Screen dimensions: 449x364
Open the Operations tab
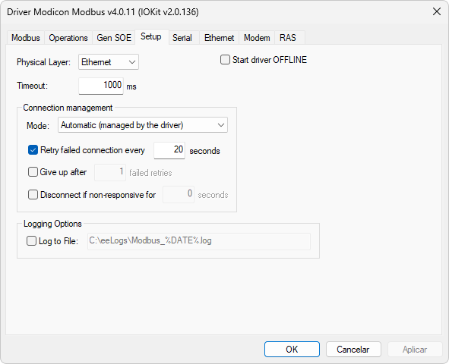[68, 38]
